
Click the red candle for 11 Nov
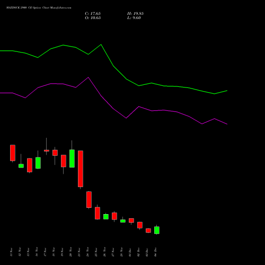[13, 153]
